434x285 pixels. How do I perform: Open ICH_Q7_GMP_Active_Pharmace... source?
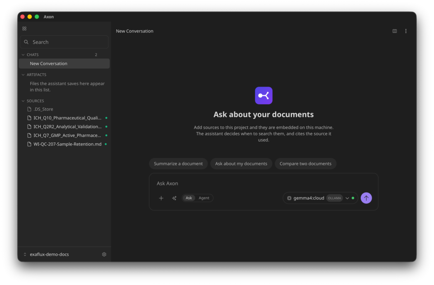67,135
